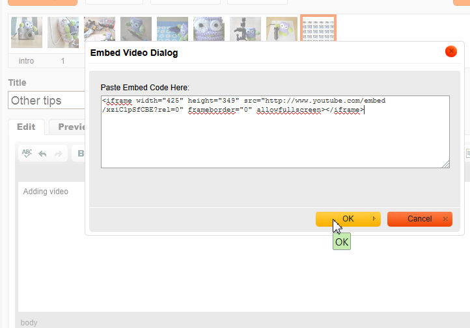Select step 1 thumbnail image
Screen dimensions: 470x328
click(63, 32)
